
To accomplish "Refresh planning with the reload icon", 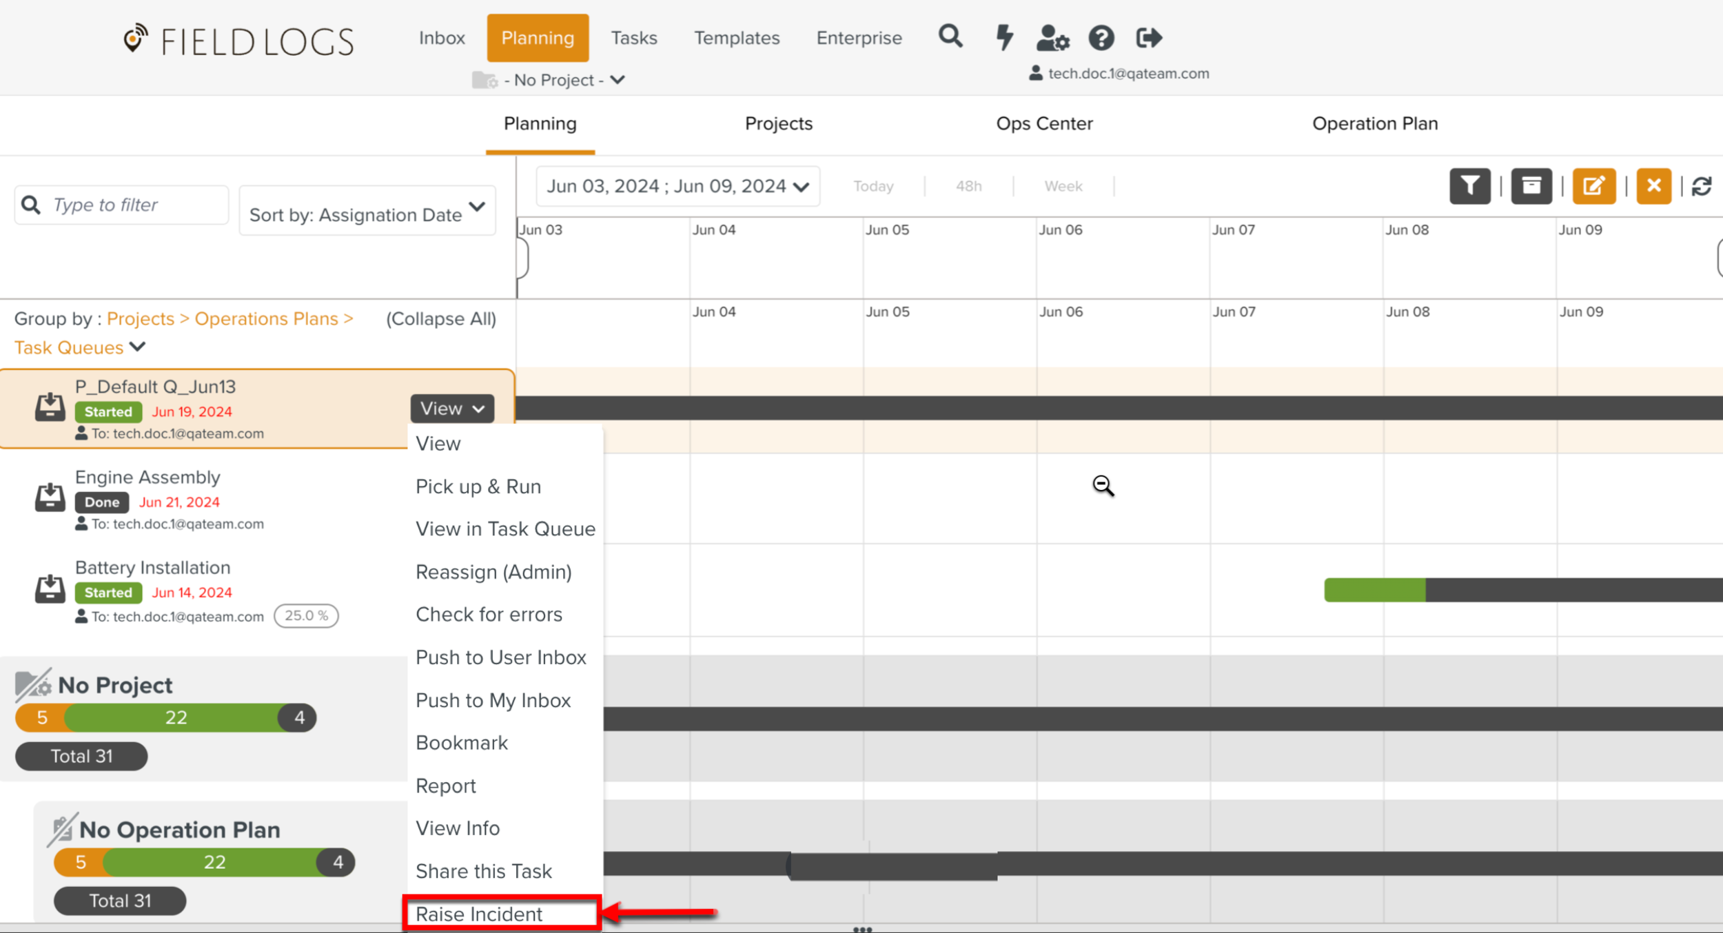I will click(x=1702, y=186).
